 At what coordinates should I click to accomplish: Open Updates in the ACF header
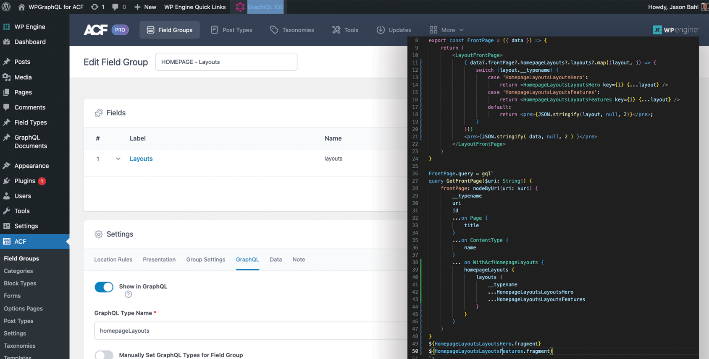pyautogui.click(x=394, y=30)
